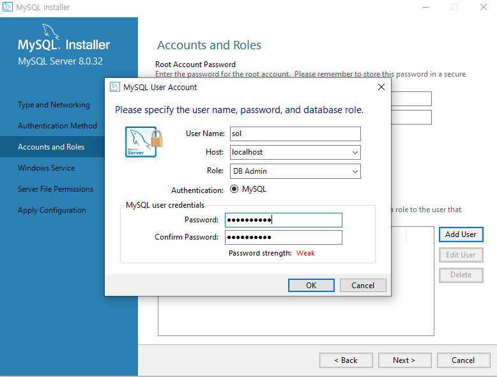Click into the Confirm Password field
This screenshot has width=497, height=377.
(x=284, y=237)
